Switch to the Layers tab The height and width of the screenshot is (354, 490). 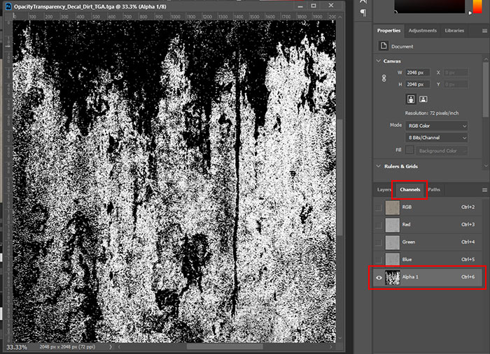[384, 190]
